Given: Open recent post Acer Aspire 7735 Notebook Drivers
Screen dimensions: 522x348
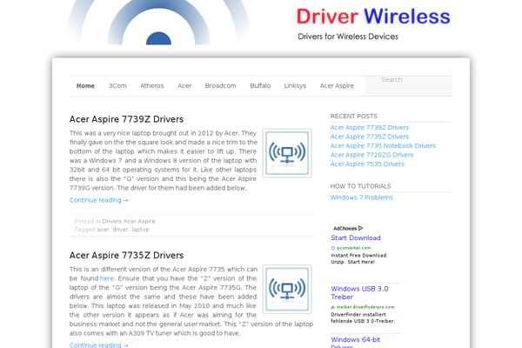Looking at the screenshot, I should point(383,145).
